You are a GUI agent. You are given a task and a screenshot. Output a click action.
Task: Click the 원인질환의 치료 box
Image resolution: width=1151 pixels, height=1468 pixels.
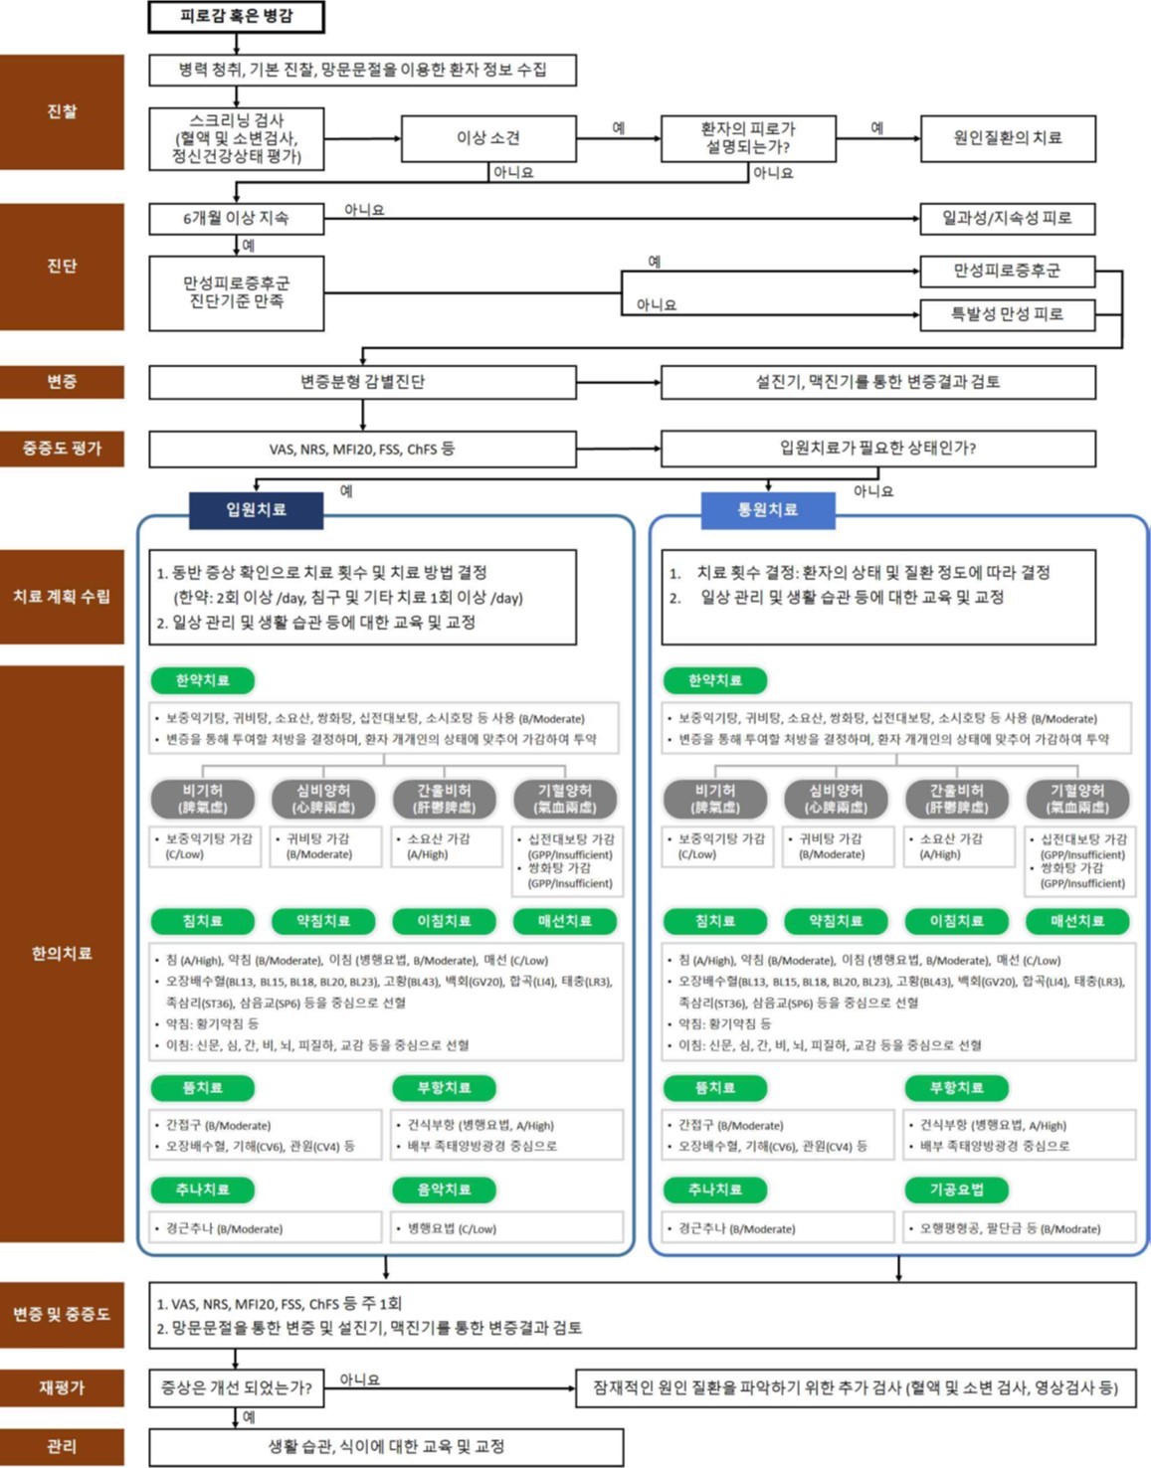(x=1007, y=138)
